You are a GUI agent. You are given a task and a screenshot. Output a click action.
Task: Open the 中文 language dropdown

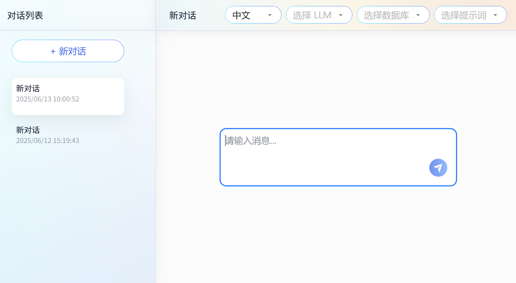click(x=253, y=15)
